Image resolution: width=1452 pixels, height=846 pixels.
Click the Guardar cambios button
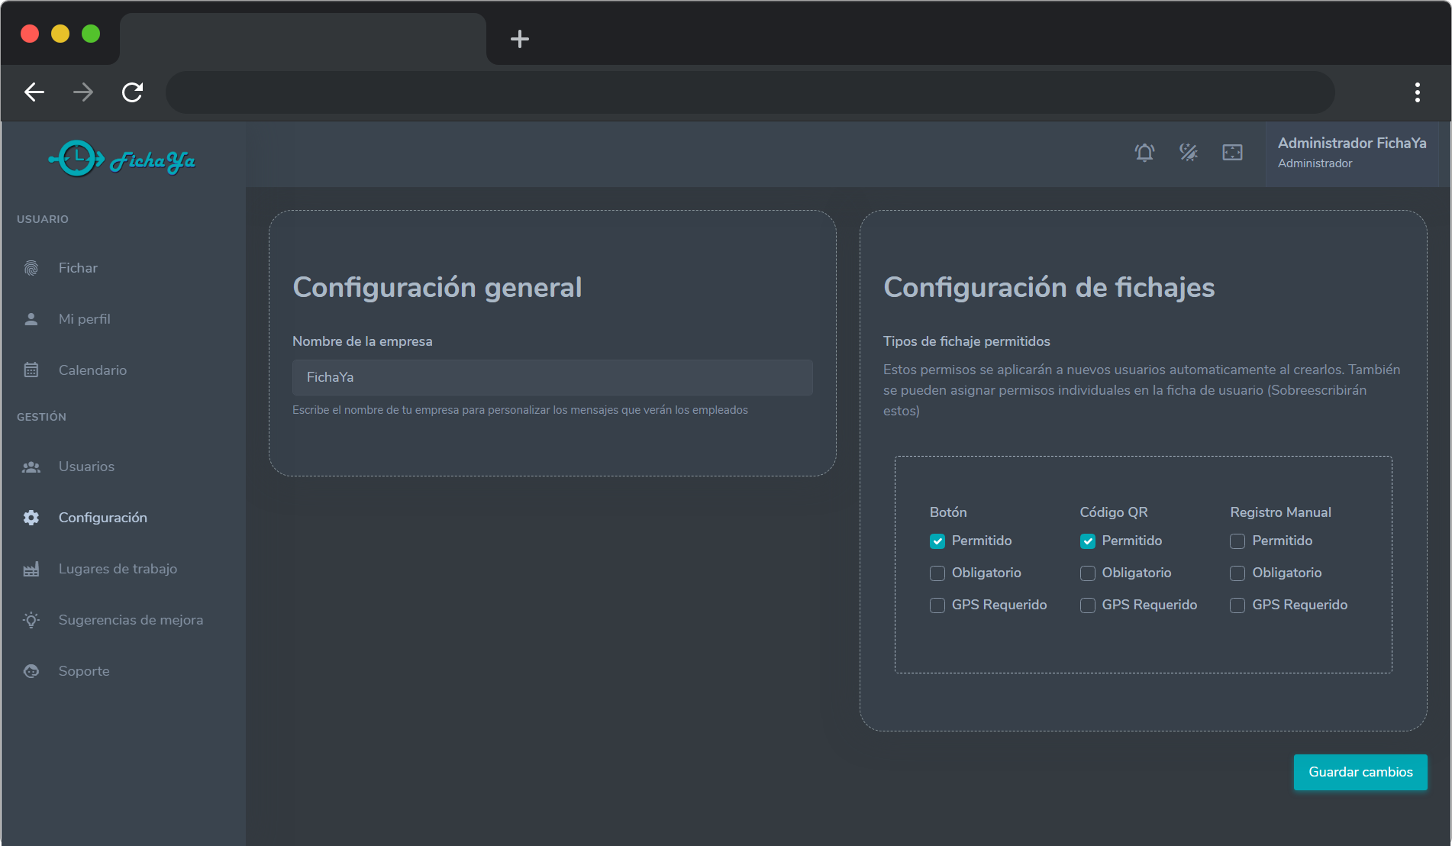[1360, 772]
